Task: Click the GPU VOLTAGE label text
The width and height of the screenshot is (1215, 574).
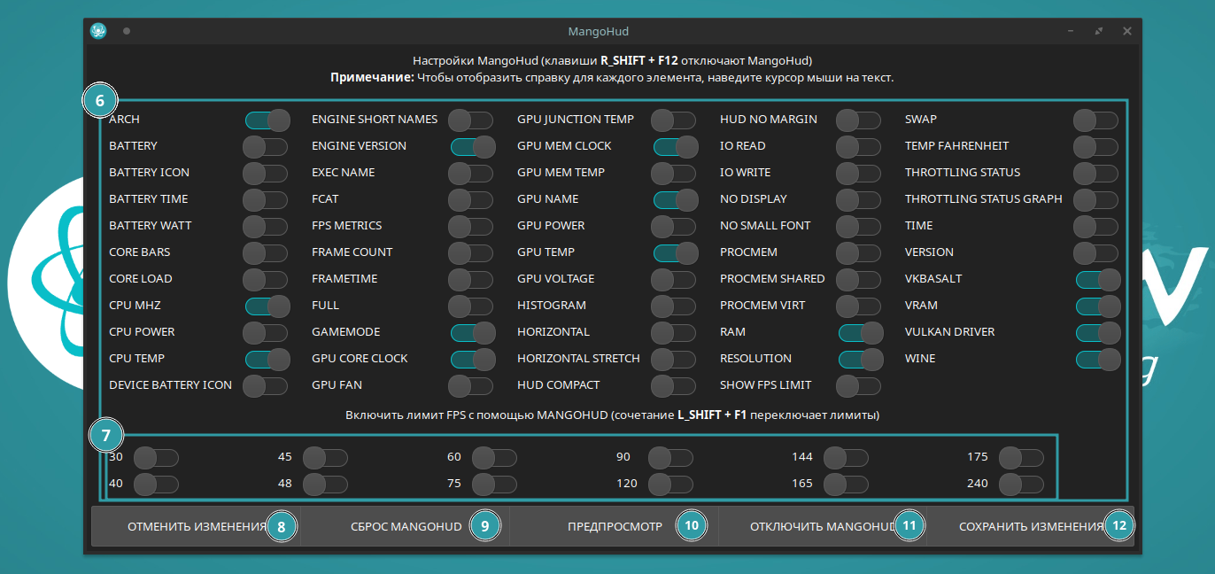Action: [556, 279]
